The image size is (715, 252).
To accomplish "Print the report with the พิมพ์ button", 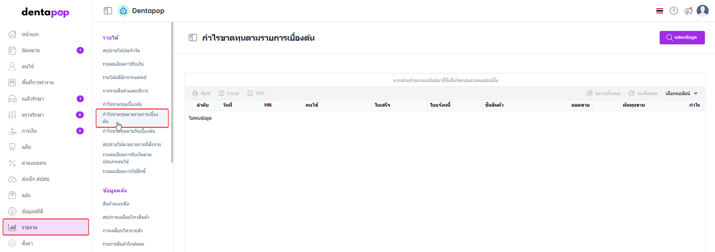I will point(201,93).
